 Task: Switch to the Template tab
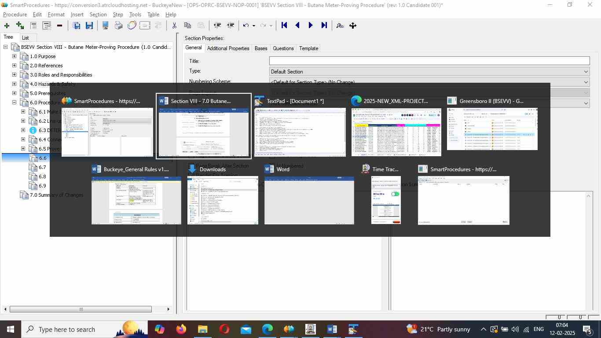pyautogui.click(x=309, y=48)
